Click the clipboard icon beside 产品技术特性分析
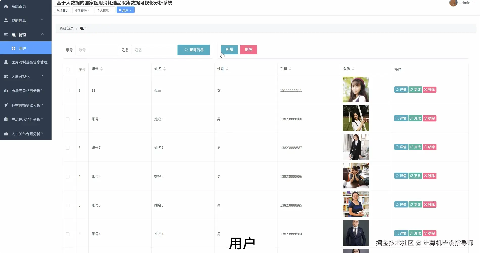Viewport: 480px width, 253px height. pyautogui.click(x=6, y=119)
